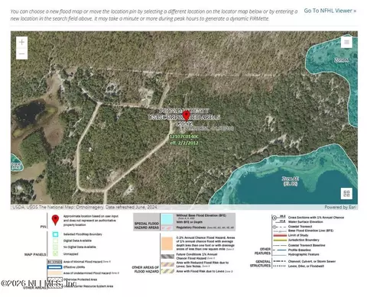Click the 'SPECIAL FLOOD HAZARD AREAS' legend heading
The height and width of the screenshot is (297, 367).
coord(147,225)
